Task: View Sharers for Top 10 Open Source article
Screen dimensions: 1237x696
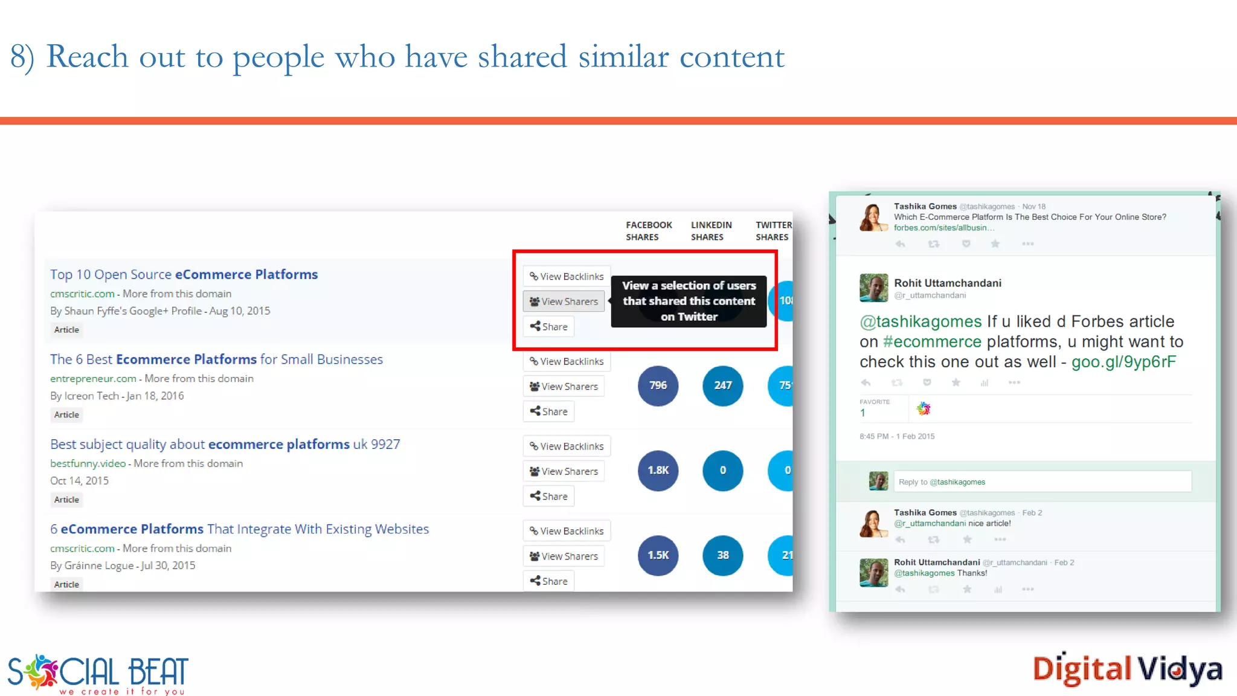Action: 564,301
